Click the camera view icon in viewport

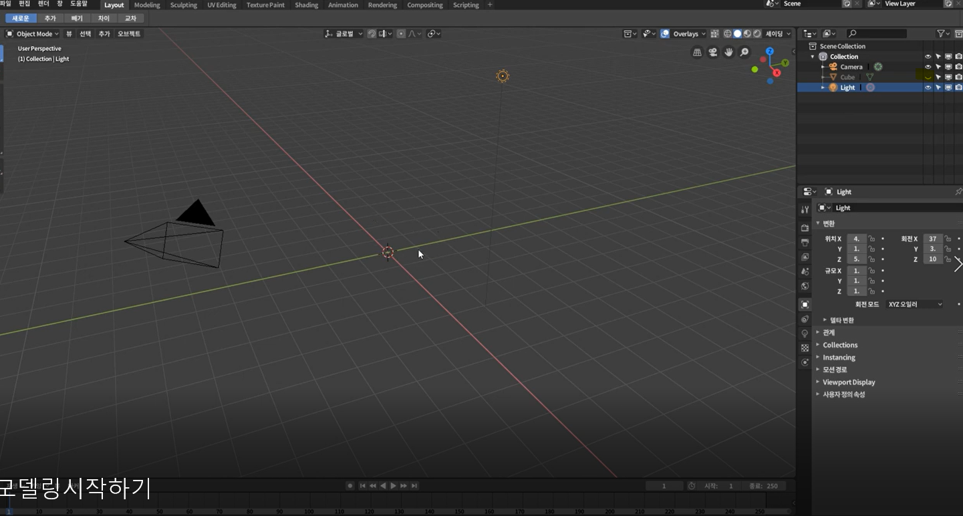pos(713,52)
